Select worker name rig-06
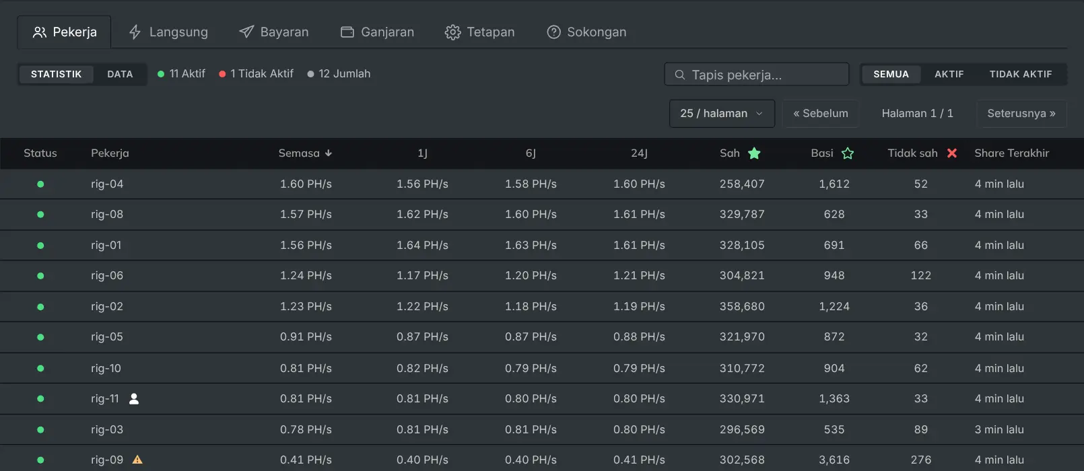This screenshot has width=1084, height=471. (x=107, y=276)
